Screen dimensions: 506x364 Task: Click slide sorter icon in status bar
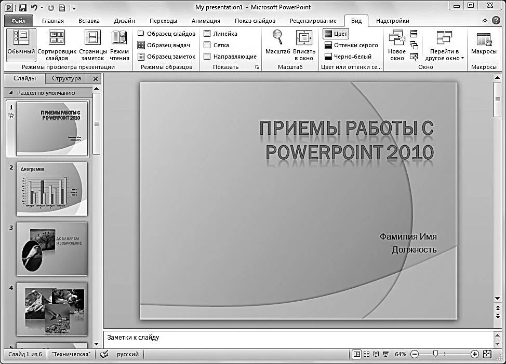click(x=366, y=354)
